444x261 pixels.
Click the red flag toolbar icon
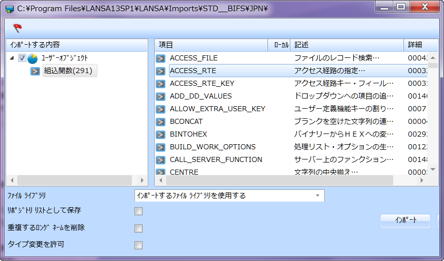(17, 28)
